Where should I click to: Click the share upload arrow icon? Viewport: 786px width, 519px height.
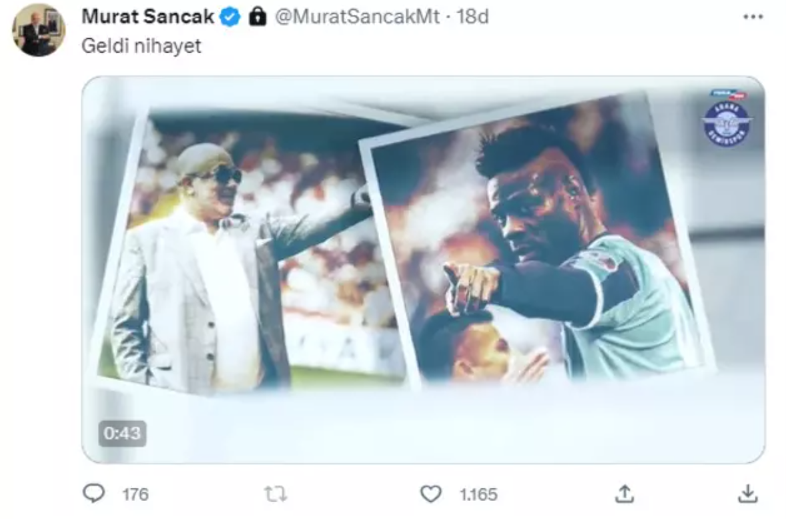624,494
